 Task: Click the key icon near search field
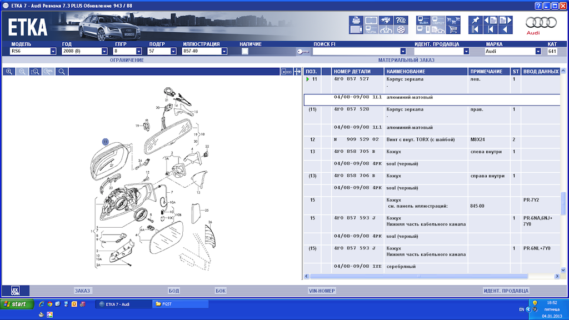point(303,52)
